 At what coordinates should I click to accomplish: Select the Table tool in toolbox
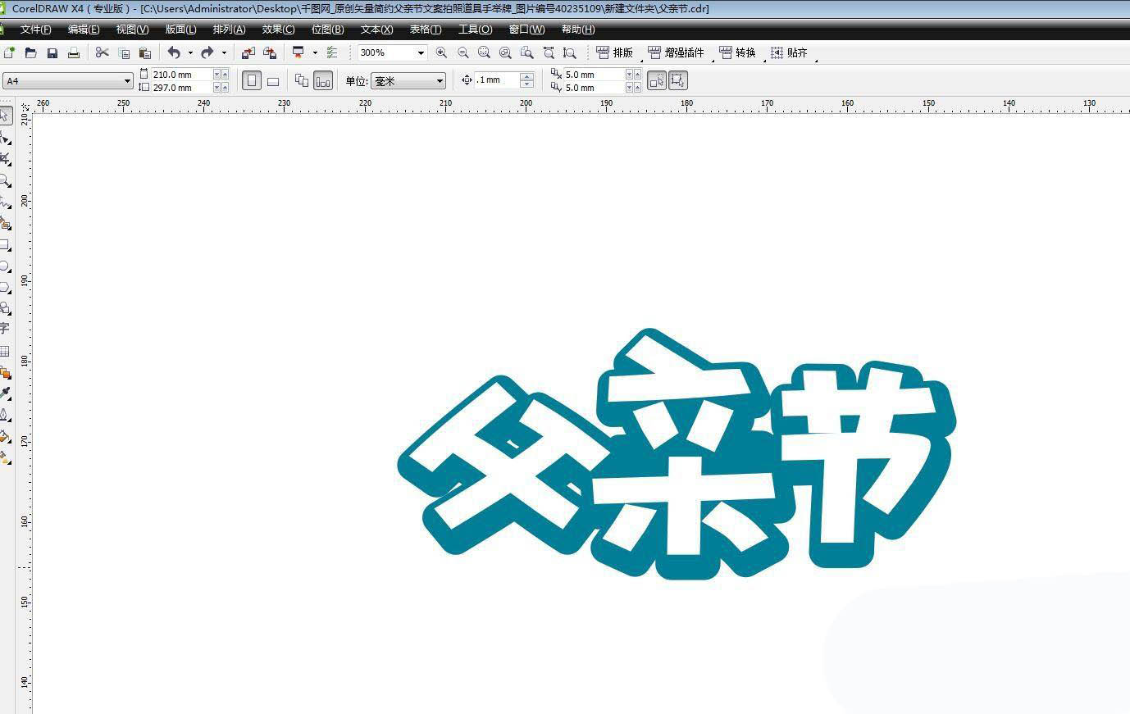(x=5, y=351)
